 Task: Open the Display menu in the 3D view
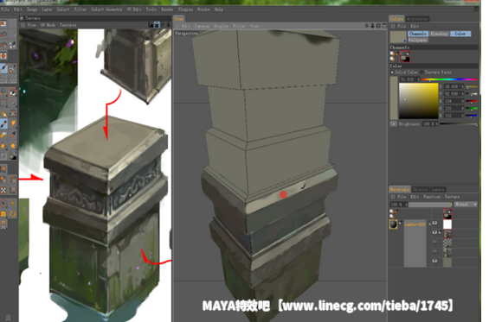pos(221,26)
